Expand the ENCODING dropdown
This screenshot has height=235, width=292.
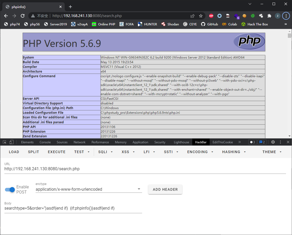200,152
